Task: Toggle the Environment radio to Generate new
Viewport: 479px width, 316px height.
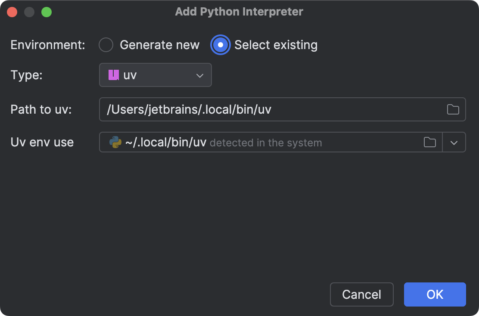Action: point(106,45)
